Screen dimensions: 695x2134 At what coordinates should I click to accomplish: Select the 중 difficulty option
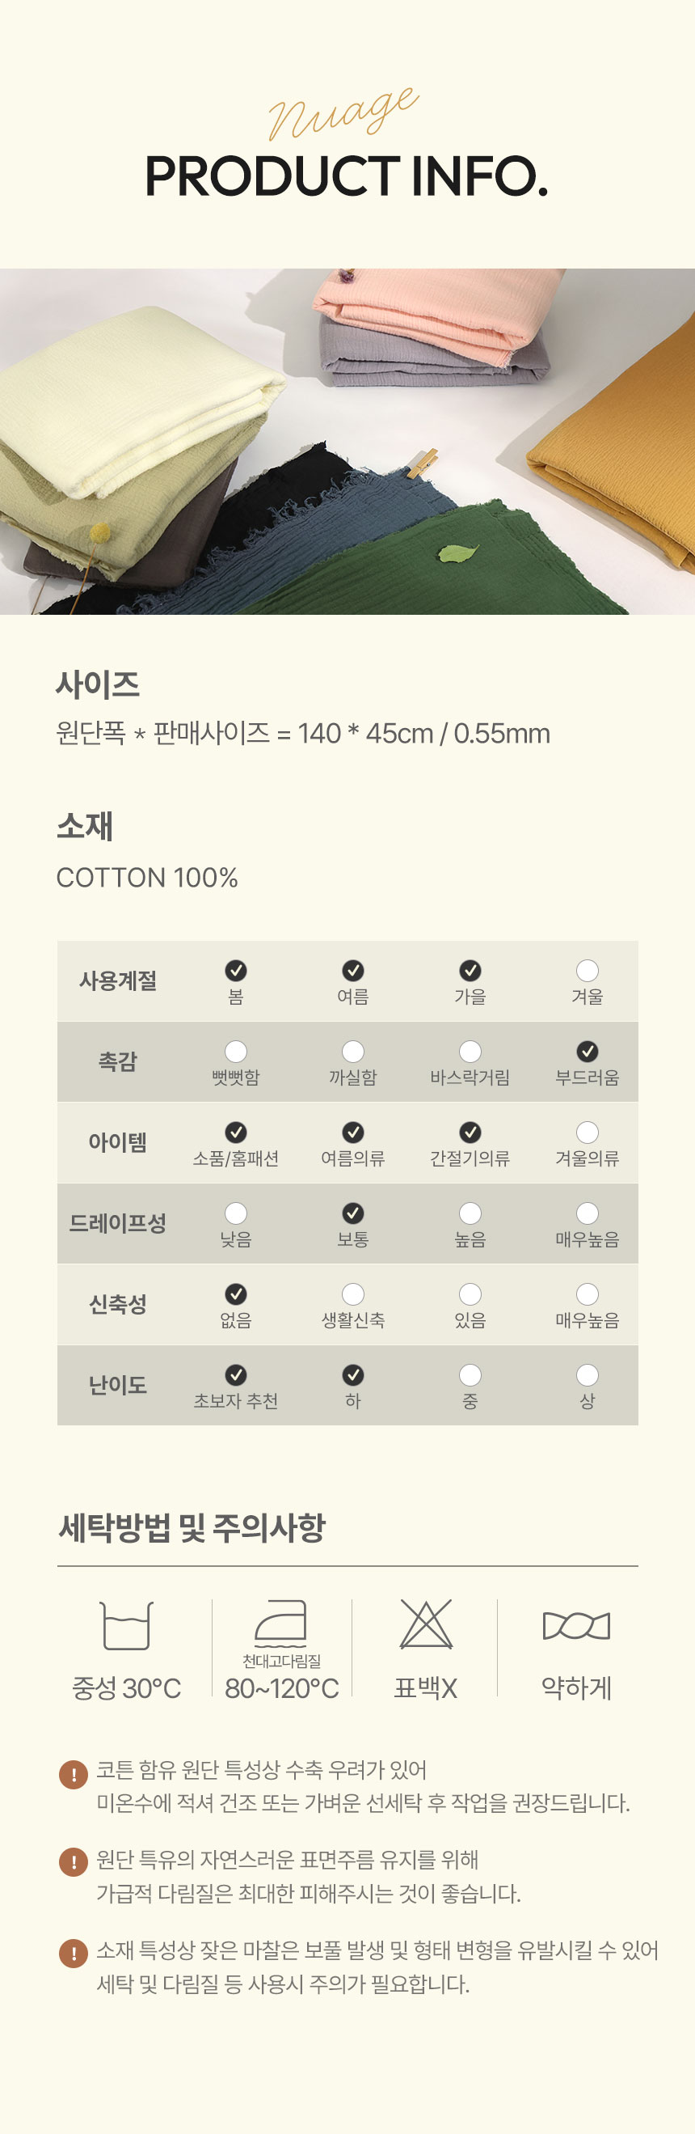tap(471, 1375)
